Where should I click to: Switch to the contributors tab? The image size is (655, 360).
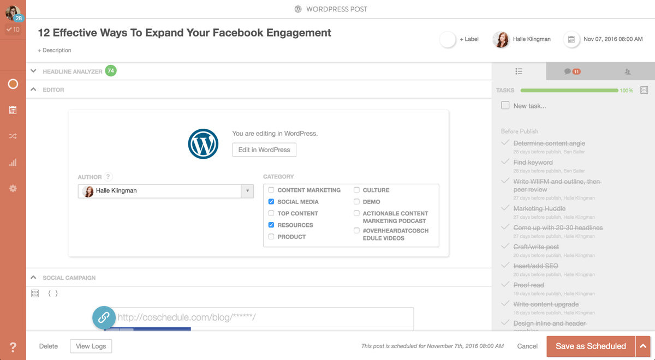click(x=627, y=71)
